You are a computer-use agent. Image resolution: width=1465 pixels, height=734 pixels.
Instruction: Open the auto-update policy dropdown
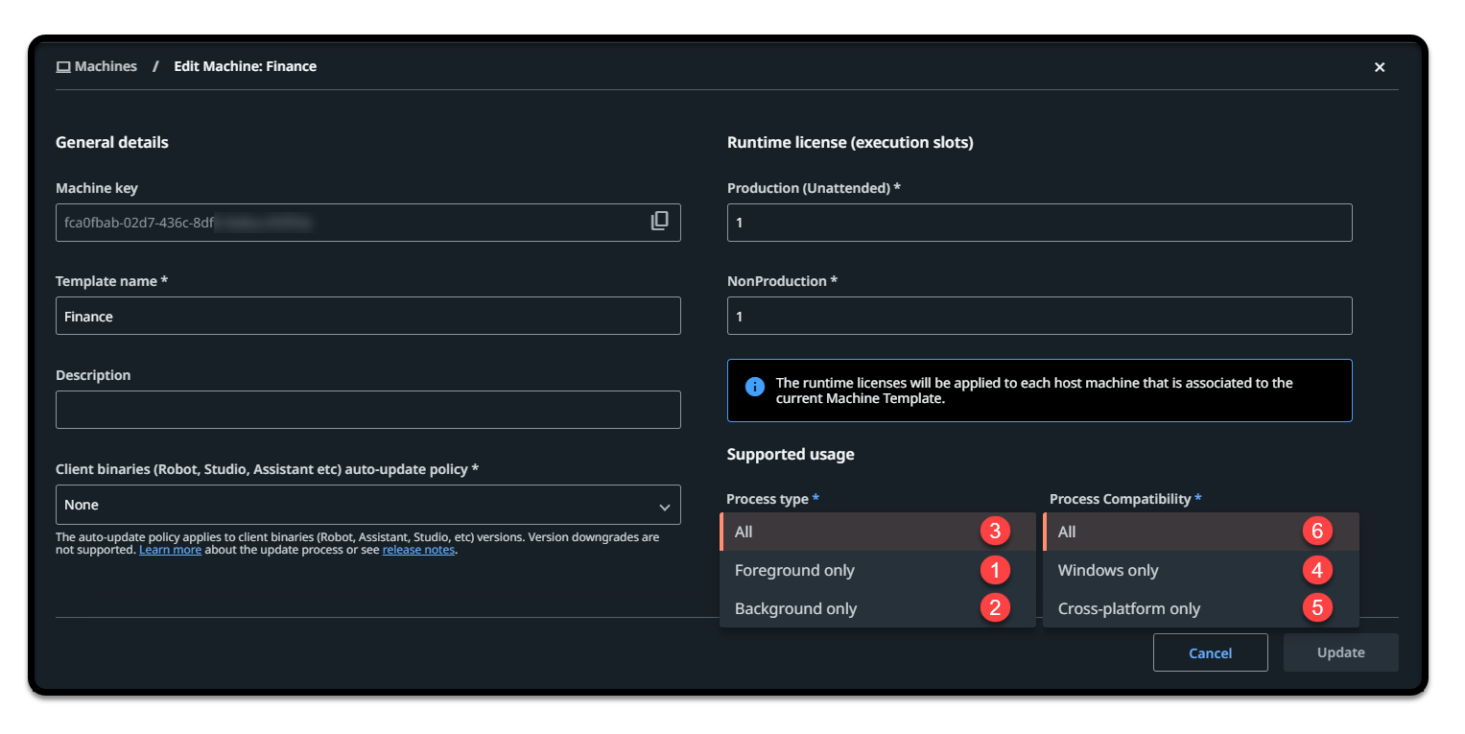(368, 505)
